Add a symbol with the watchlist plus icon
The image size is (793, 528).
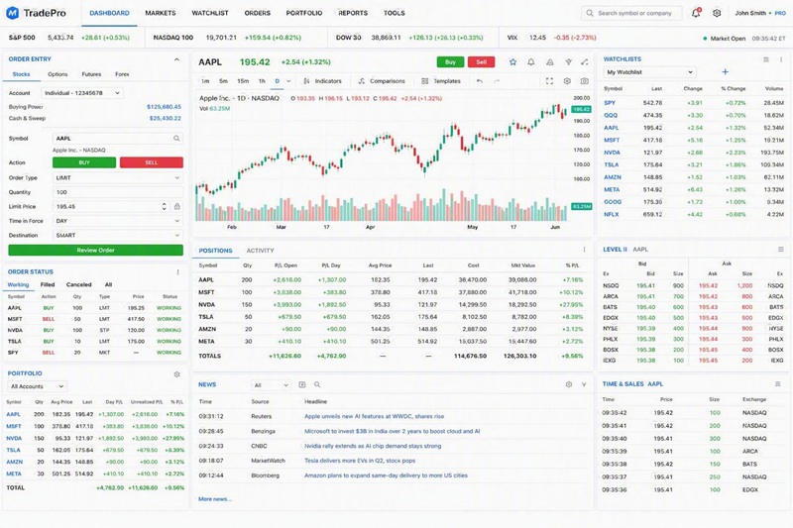tap(725, 71)
